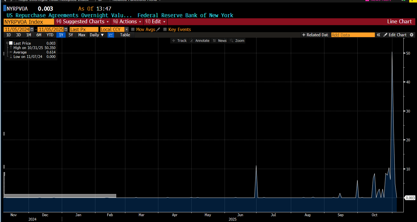Screen dimensions: 417x222
Task: Click the 'Last Price' legend label
Action: coord(22,43)
